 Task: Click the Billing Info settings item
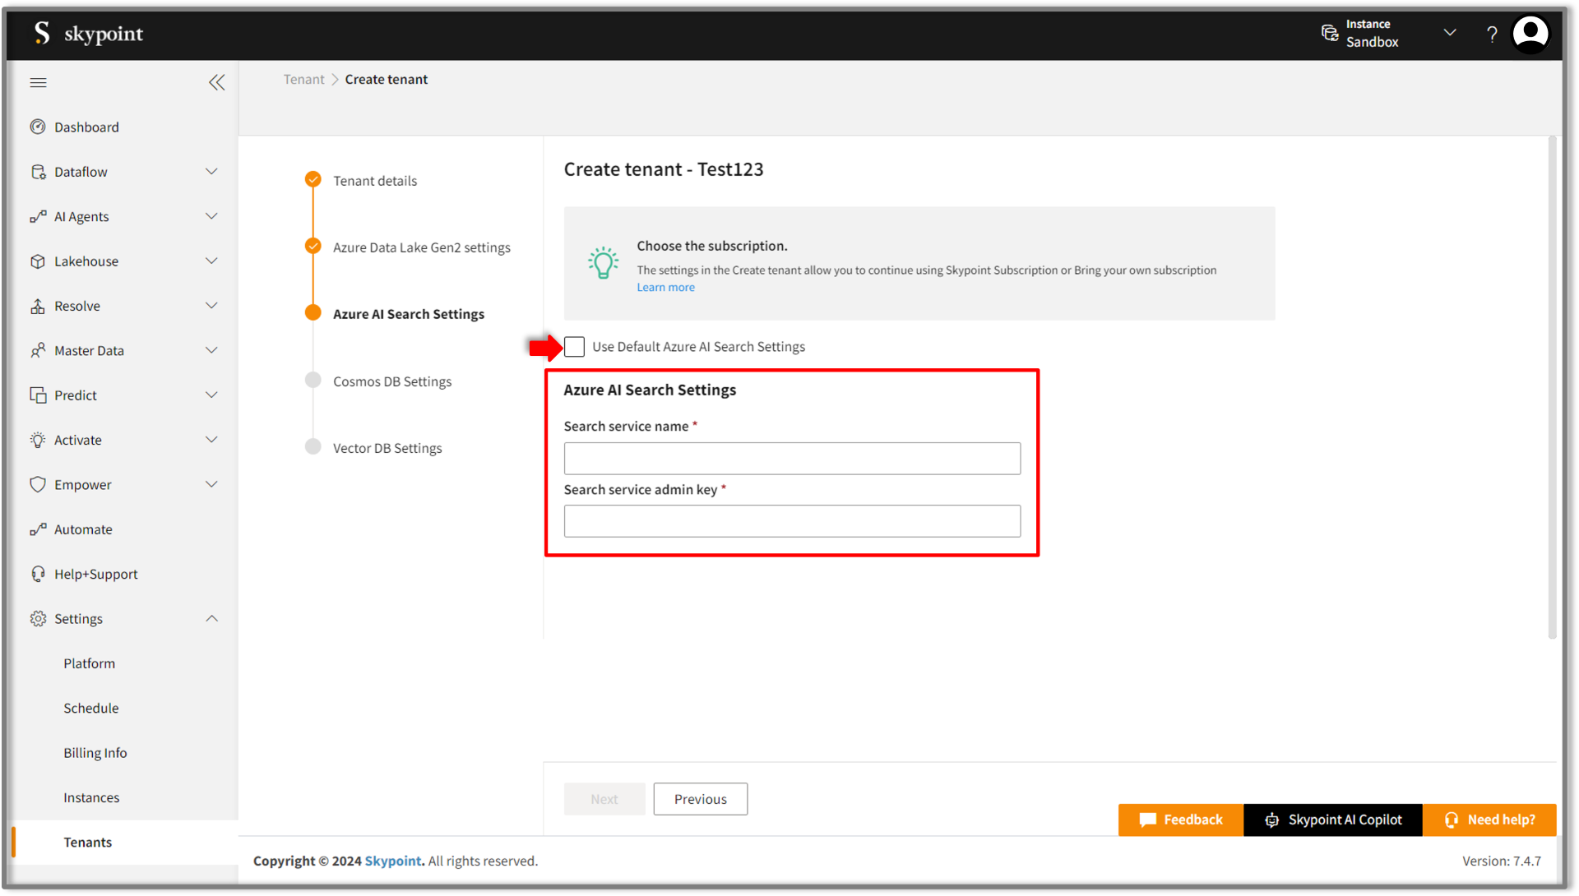click(x=95, y=752)
